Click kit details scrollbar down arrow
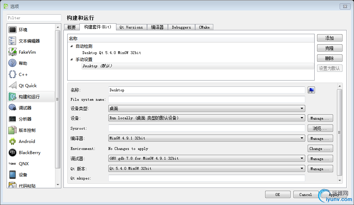Image resolution: width=354 pixels, height=205 pixels. pyautogui.click(x=340, y=180)
